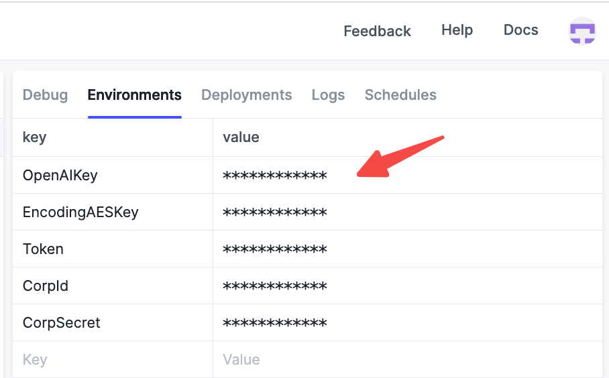Image resolution: width=609 pixels, height=378 pixels.
Task: Open the Logs tab
Action: (328, 95)
